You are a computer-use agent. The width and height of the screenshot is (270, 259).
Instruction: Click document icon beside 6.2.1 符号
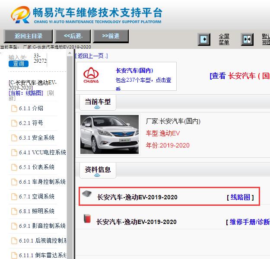14,123
